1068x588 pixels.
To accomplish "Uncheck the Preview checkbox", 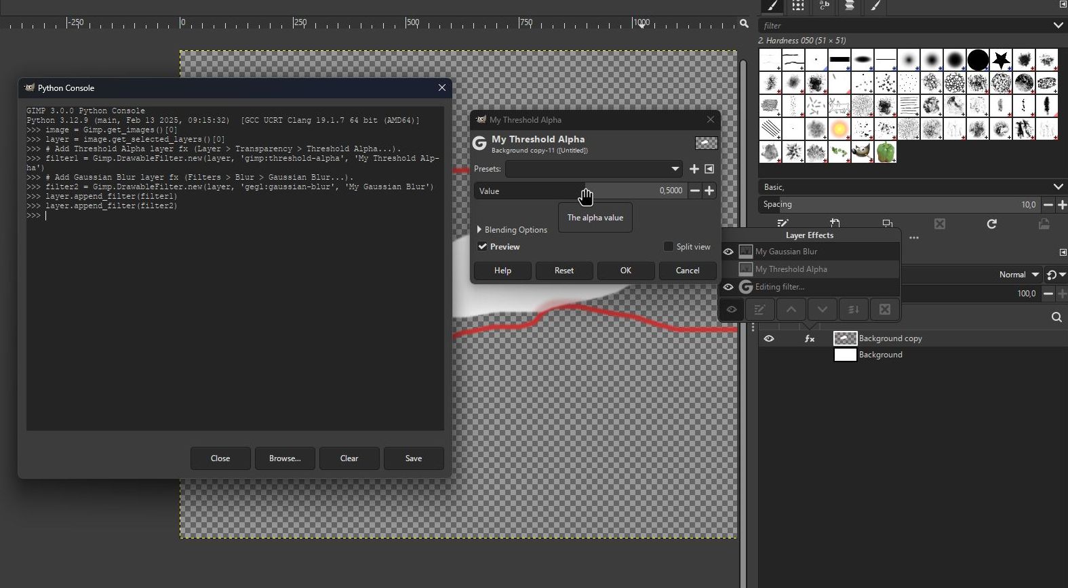I will point(482,247).
